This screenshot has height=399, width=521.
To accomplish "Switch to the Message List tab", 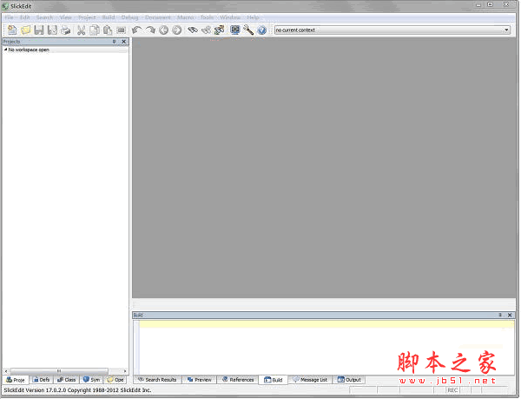I will [310, 380].
